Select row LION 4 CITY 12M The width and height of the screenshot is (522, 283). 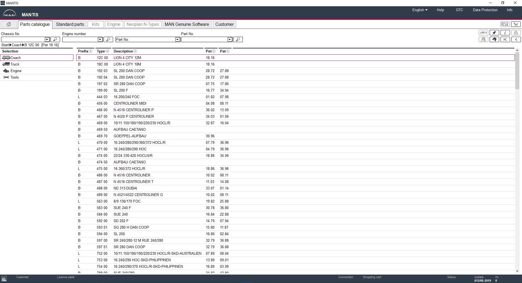pyautogui.click(x=296, y=58)
